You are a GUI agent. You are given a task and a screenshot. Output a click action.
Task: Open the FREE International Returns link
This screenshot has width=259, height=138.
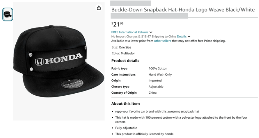pyautogui.click(x=130, y=32)
